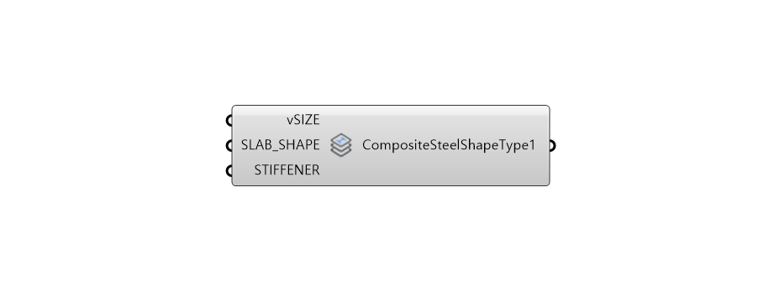Image resolution: width=774 pixels, height=302 pixels.
Task: Start a wire from STIFFENER grip
Action: pos(229,170)
